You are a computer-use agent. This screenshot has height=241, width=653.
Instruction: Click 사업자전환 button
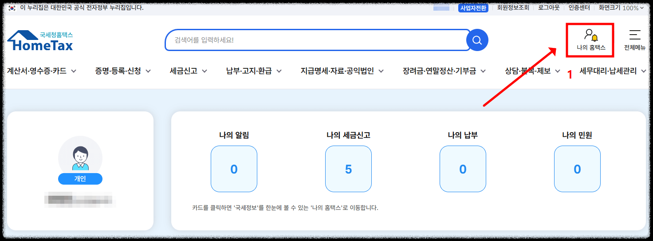pyautogui.click(x=473, y=8)
